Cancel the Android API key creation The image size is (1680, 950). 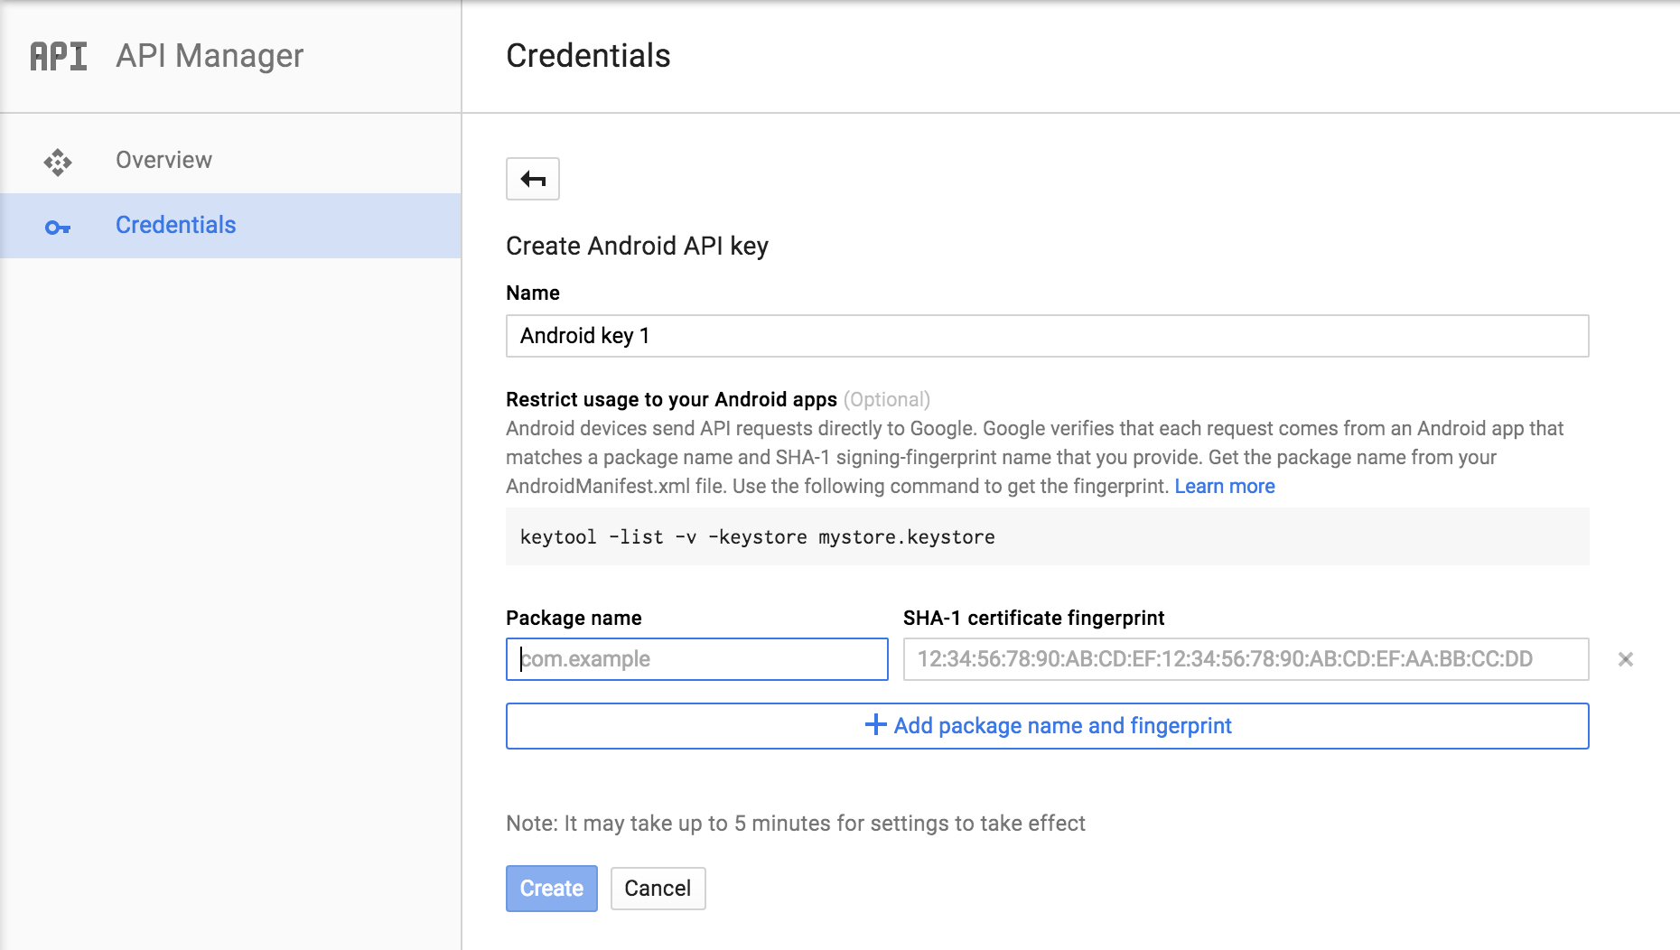pyautogui.click(x=658, y=889)
